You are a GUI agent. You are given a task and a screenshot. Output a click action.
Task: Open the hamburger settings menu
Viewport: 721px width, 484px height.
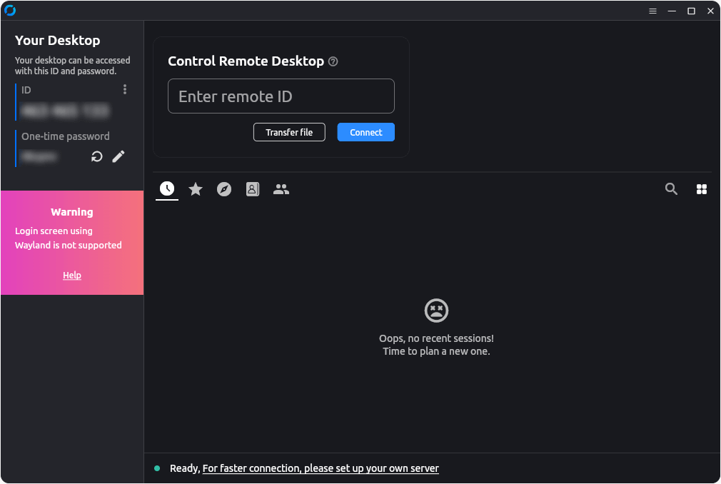coord(652,10)
